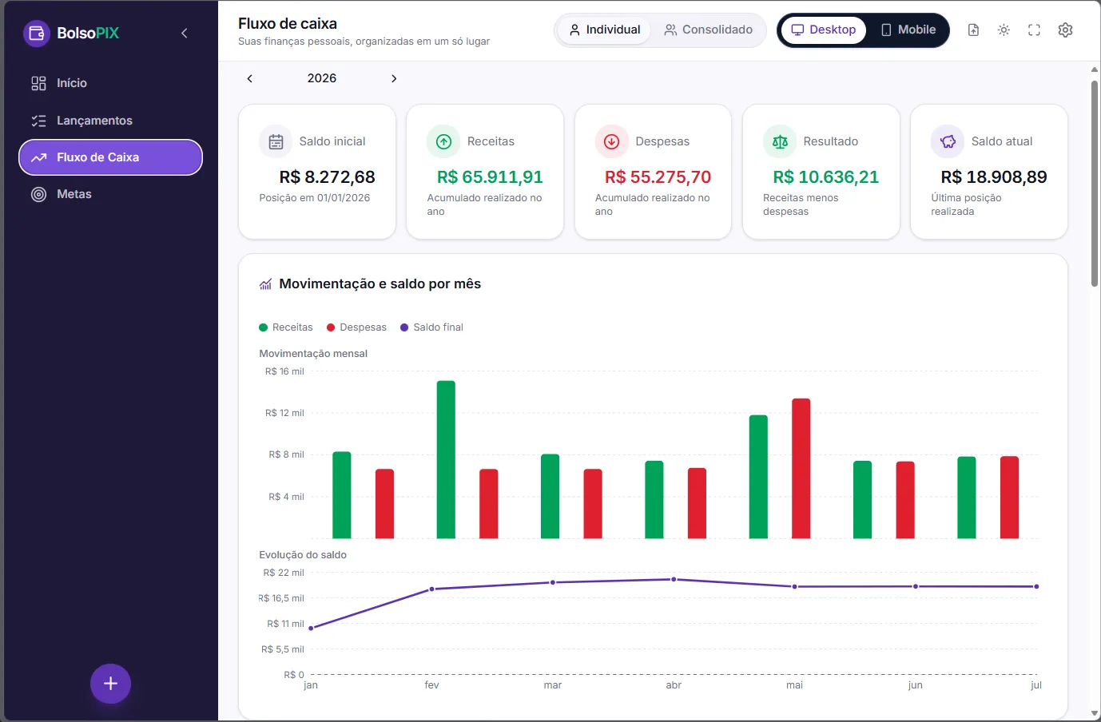Click the chart icon beside Movimentação e saldo

pos(265,284)
